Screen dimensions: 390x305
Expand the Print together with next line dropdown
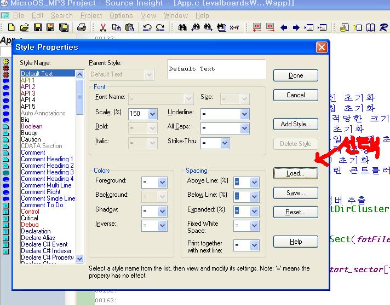click(255, 245)
